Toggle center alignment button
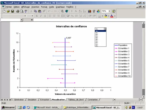Image resolution: width=146 pixels, height=110 pixels. (54, 16)
